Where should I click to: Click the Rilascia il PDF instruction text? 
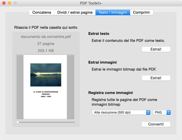pyautogui.click(x=46, y=27)
